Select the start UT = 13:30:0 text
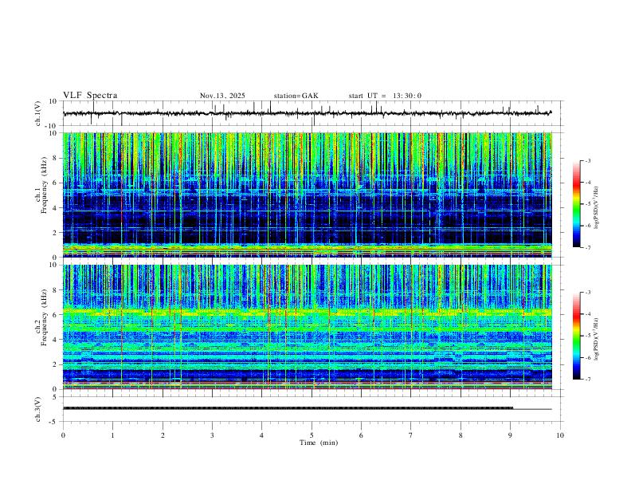The width and height of the screenshot is (631, 488). pyautogui.click(x=385, y=96)
